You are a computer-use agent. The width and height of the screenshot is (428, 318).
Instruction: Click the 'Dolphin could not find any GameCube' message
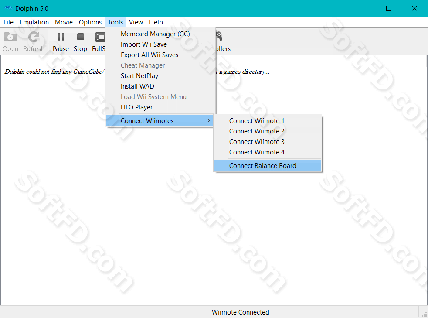(54, 72)
